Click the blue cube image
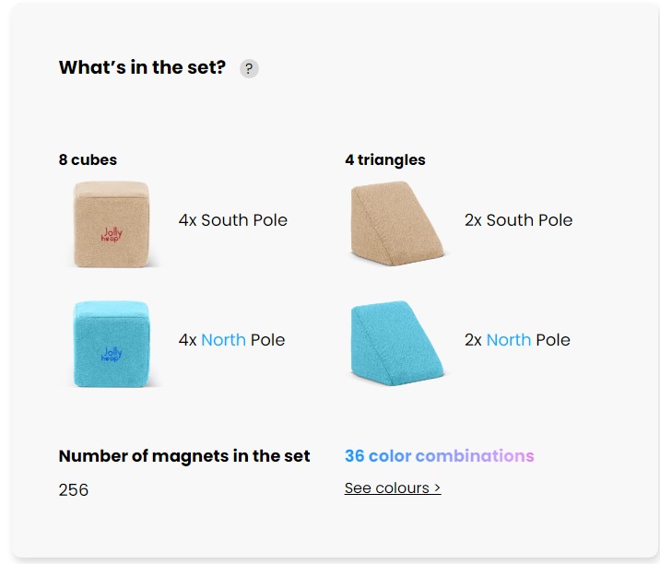The height and width of the screenshot is (564, 660). click(112, 343)
